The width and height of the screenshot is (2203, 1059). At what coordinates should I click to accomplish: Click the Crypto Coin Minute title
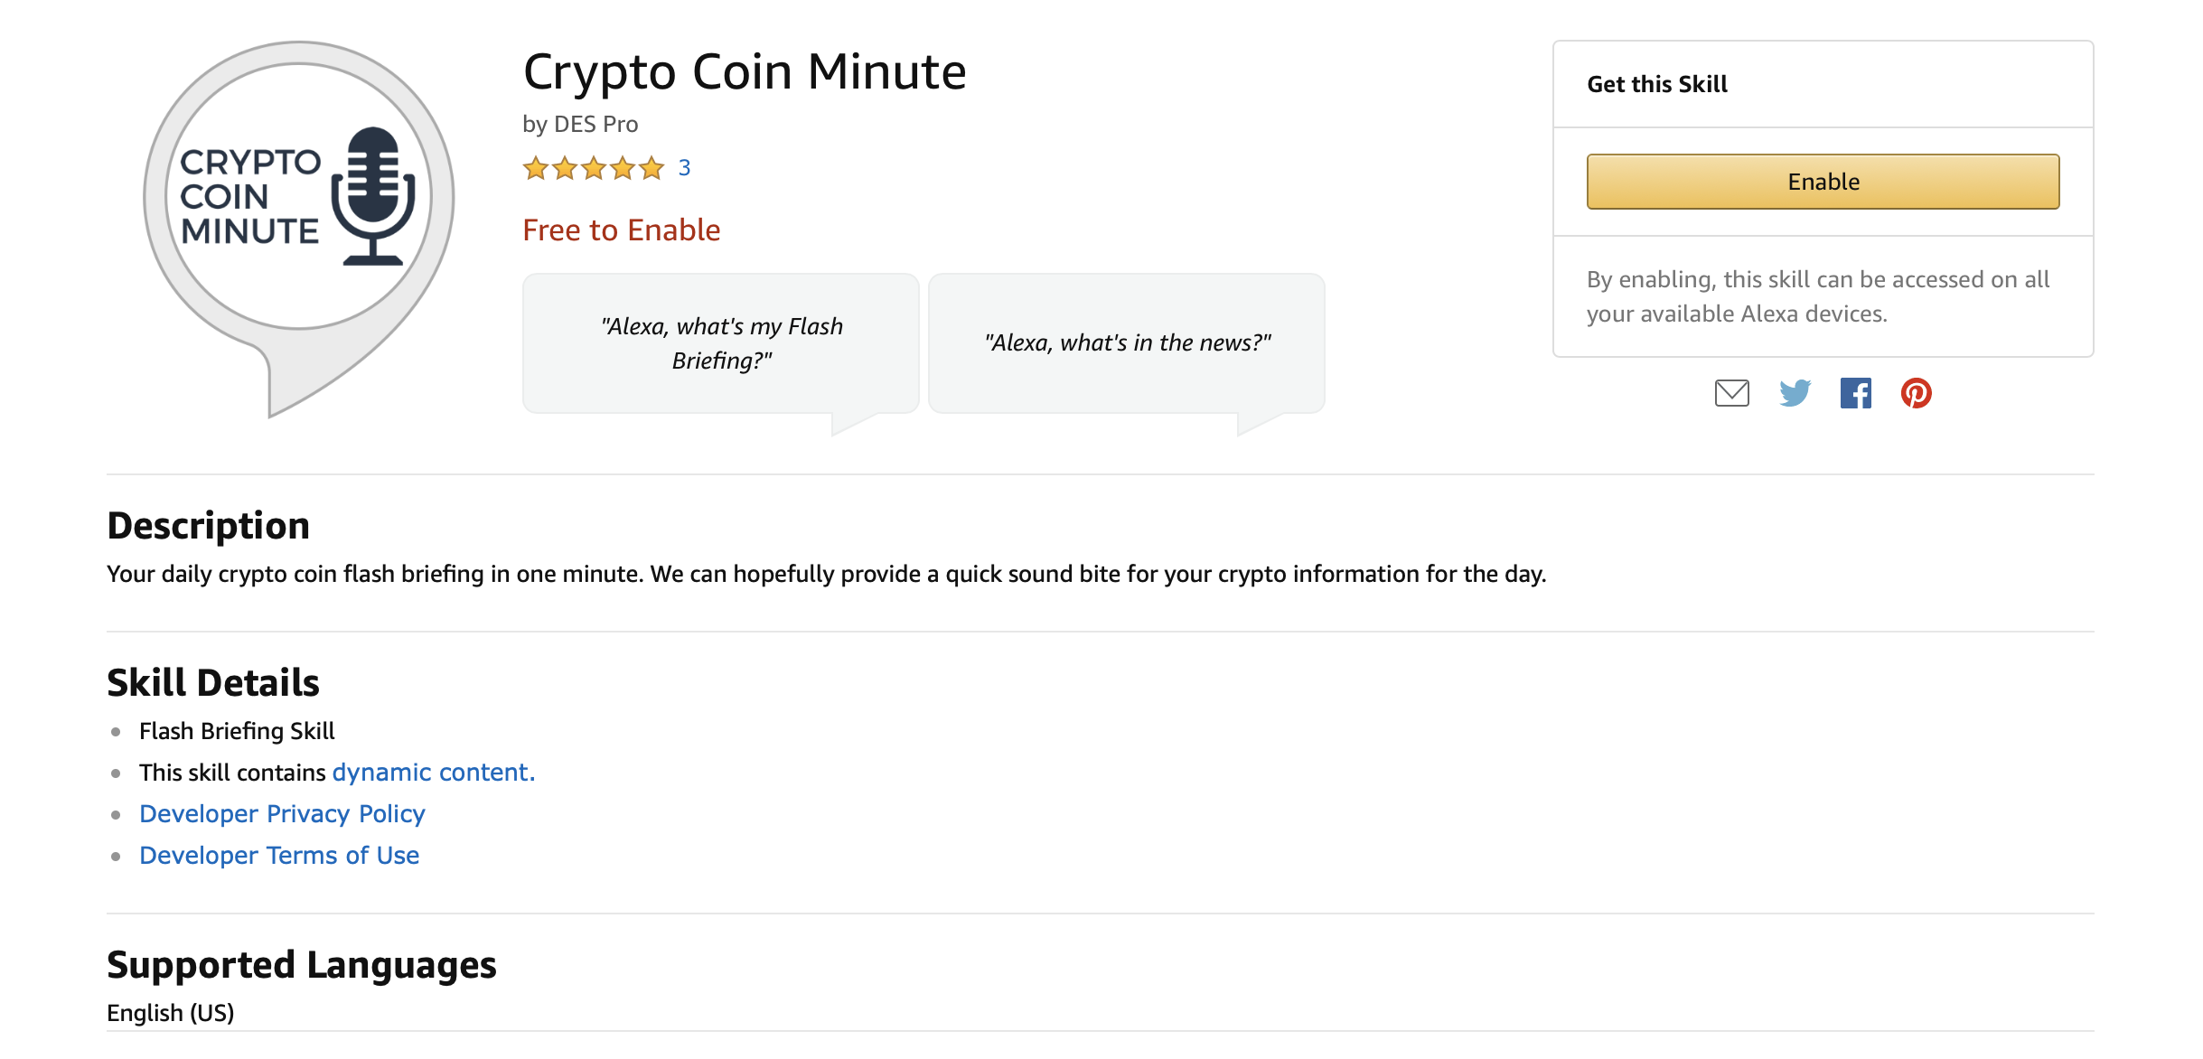[745, 71]
